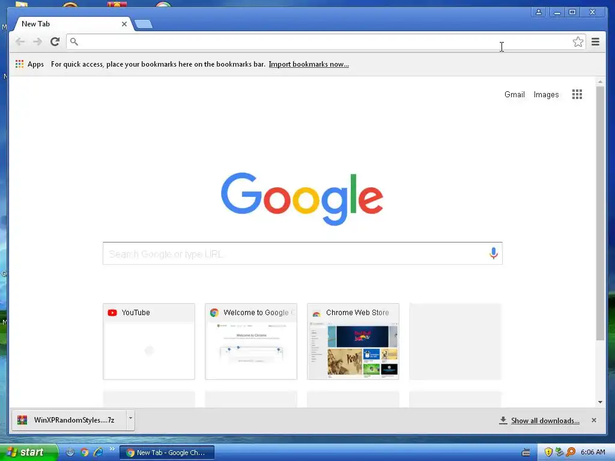Open the Windows Start menu
Screen dimensions: 615x461
pyautogui.click(x=28, y=453)
